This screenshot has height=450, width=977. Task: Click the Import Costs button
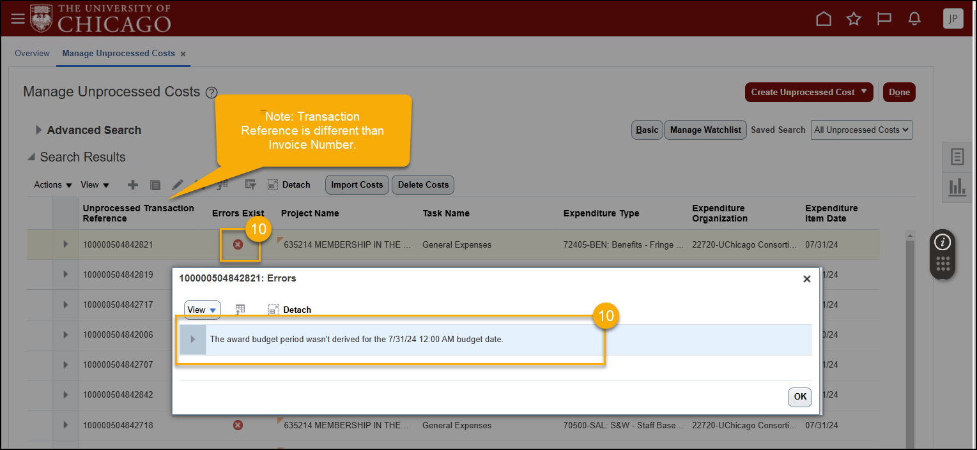(x=357, y=184)
